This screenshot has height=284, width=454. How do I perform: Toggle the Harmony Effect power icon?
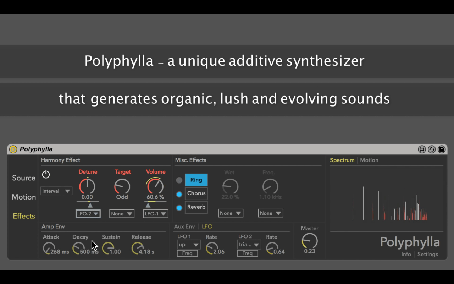tap(46, 174)
